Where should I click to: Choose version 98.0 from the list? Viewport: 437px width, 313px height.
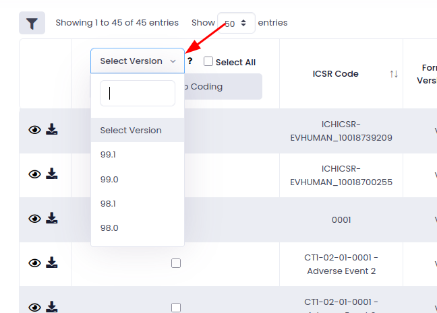coord(109,228)
